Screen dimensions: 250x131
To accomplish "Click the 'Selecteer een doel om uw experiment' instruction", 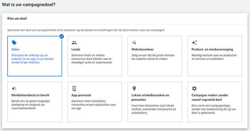I will tap(86, 30).
